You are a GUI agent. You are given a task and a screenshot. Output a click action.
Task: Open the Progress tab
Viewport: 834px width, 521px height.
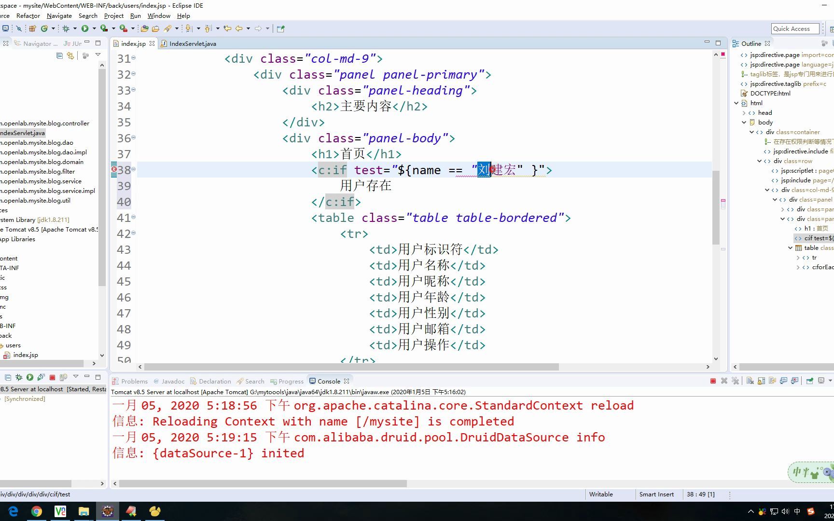point(287,381)
